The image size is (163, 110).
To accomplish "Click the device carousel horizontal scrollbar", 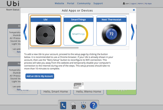I will tap(54, 48).
